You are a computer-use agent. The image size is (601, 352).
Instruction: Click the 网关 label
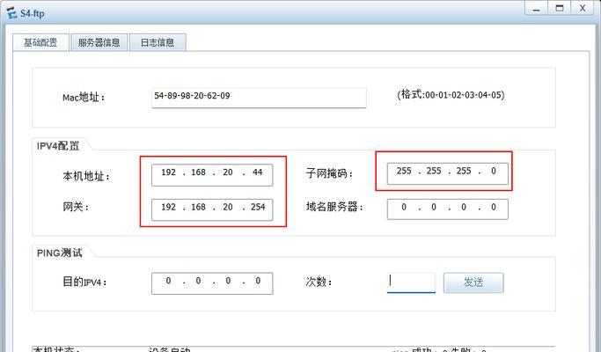coord(76,207)
